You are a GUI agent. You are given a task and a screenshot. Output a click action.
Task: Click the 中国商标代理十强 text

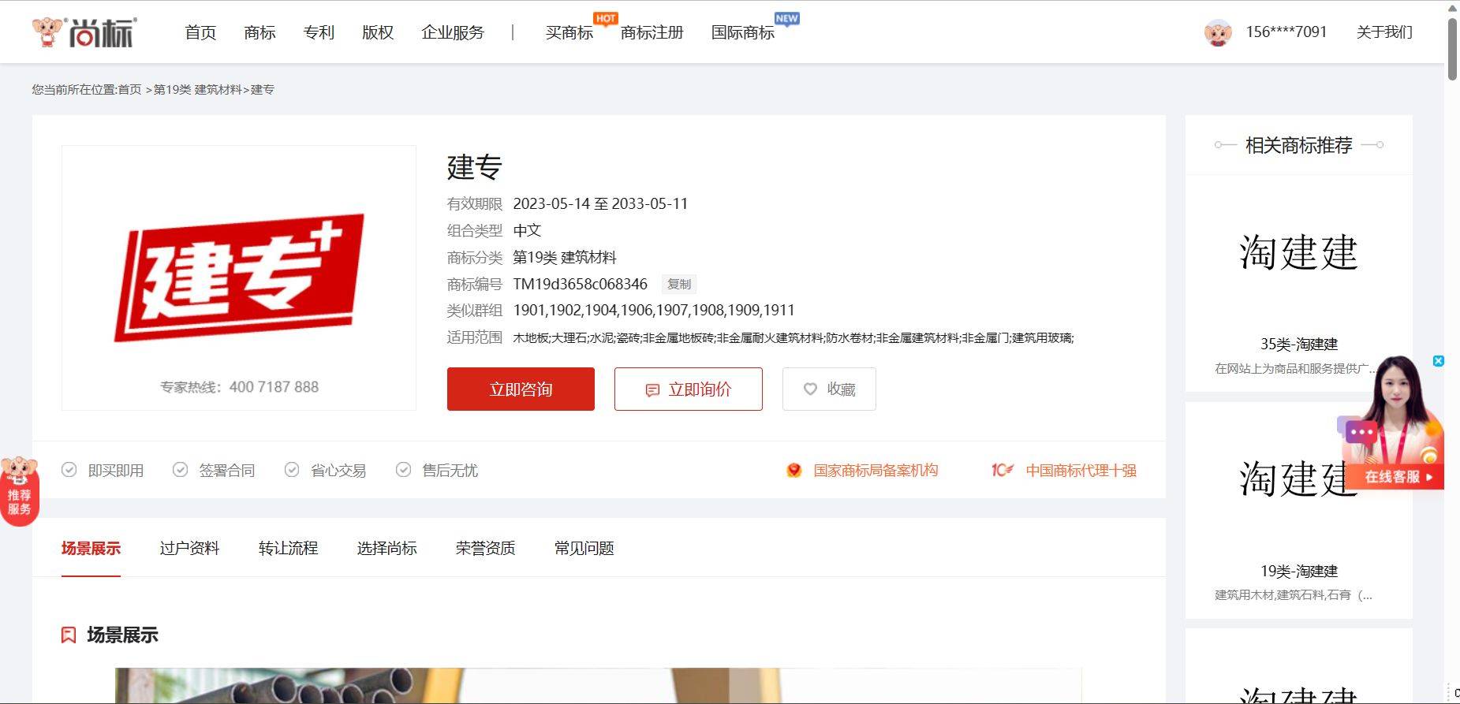(x=1081, y=471)
